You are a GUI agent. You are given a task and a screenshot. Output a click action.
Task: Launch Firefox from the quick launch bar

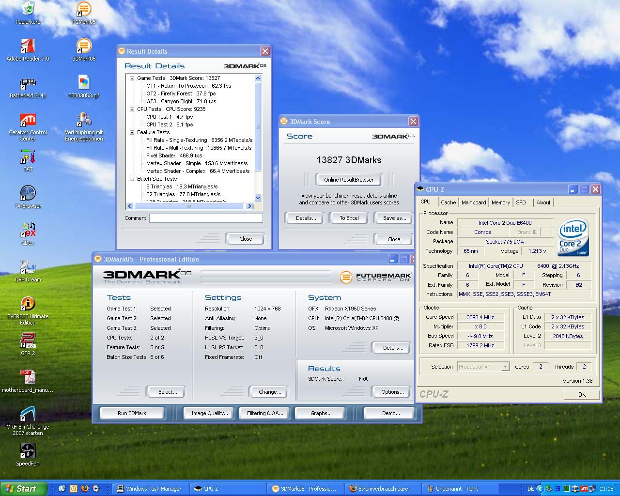pyautogui.click(x=84, y=489)
